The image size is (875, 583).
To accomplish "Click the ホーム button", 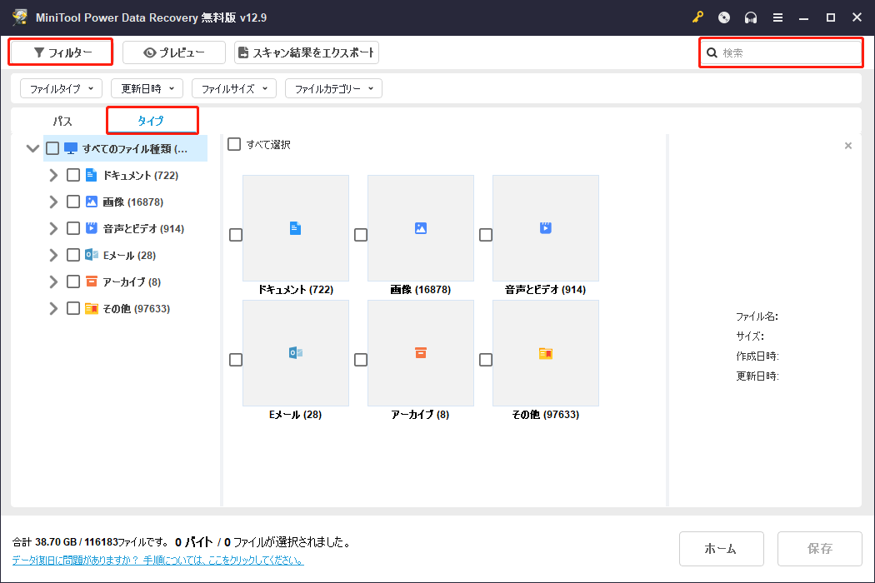I will coord(721,548).
